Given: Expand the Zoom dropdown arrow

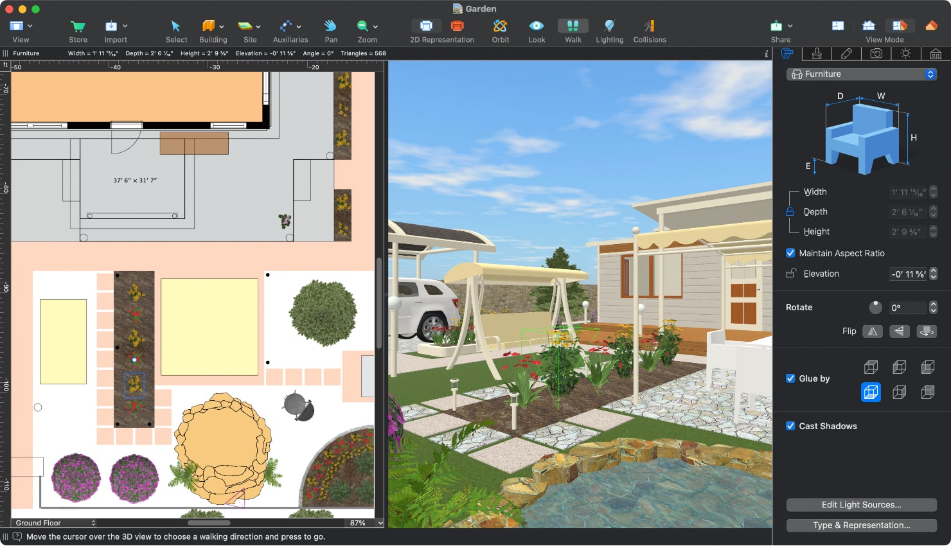Looking at the screenshot, I should [x=375, y=27].
